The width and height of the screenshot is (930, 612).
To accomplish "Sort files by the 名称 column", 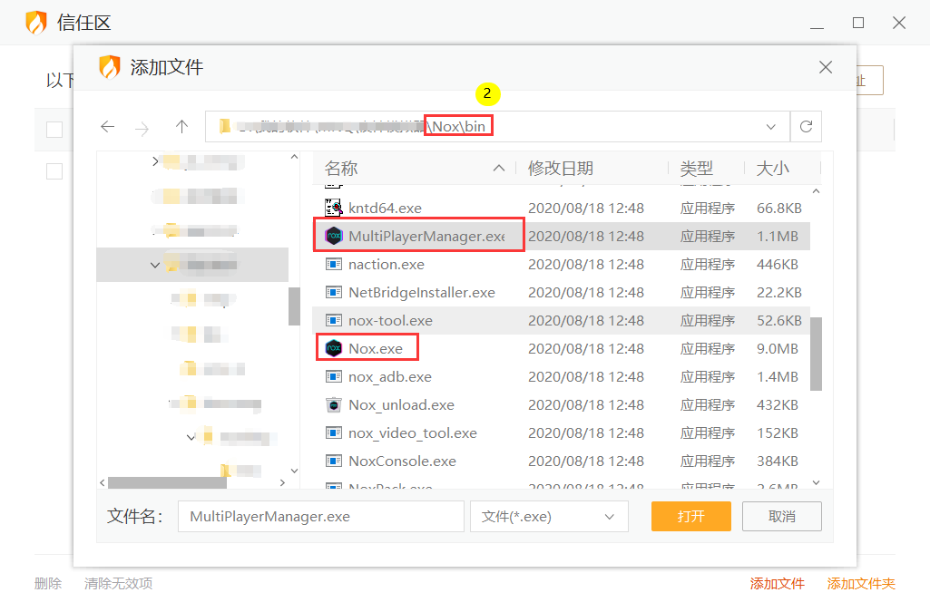I will 341,169.
